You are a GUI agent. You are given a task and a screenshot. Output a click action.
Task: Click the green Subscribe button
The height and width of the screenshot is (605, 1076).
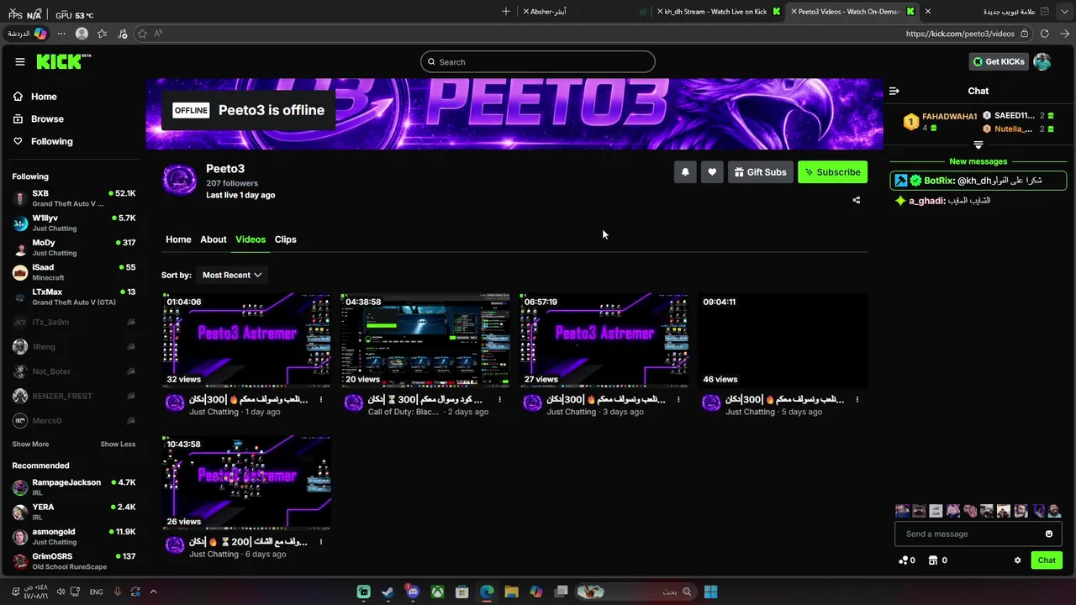pos(832,172)
